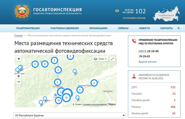The width and height of the screenshot is (185, 119).
Task: Open the СЕРВИСЫ menu
Action: click(123, 28)
